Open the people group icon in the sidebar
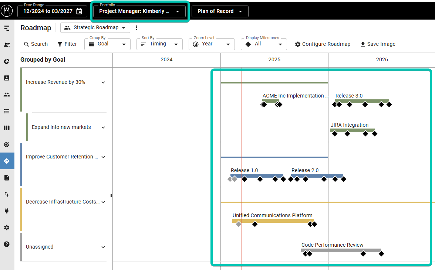 point(7,95)
